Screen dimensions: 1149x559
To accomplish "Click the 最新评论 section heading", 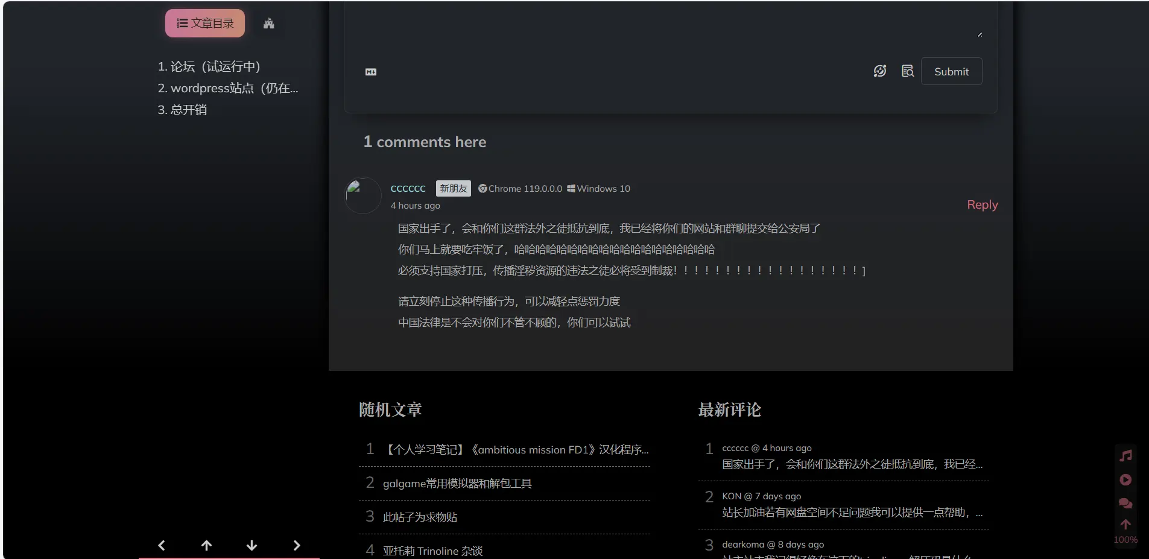I will [x=729, y=410].
